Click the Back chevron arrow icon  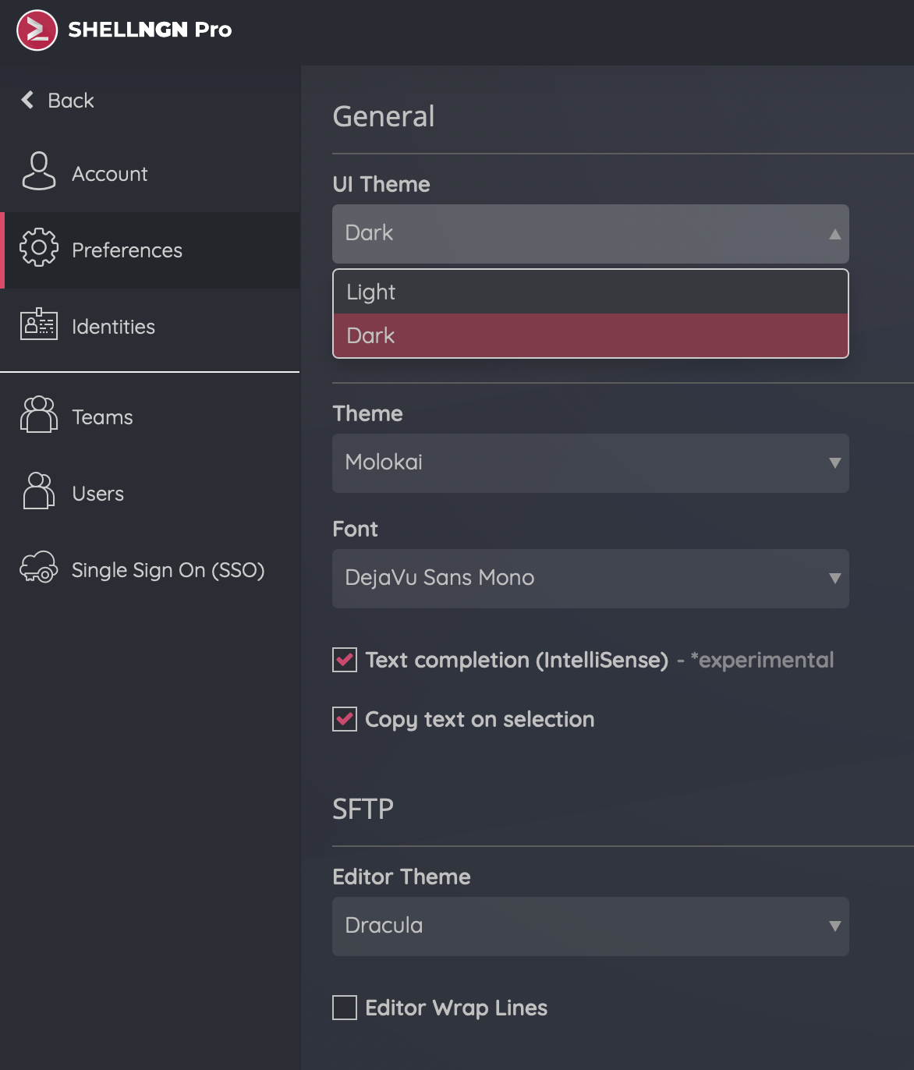27,100
